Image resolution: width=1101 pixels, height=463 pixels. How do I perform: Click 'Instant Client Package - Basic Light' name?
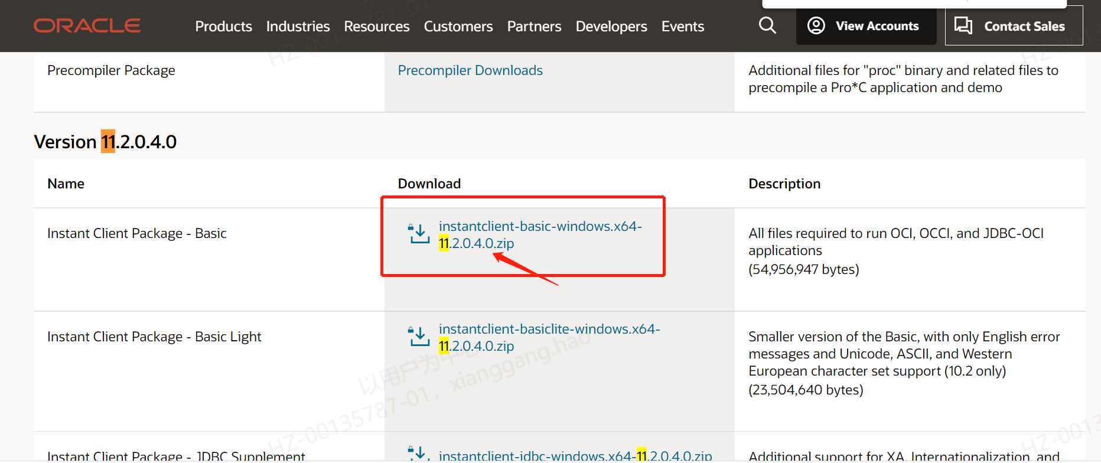coord(154,337)
